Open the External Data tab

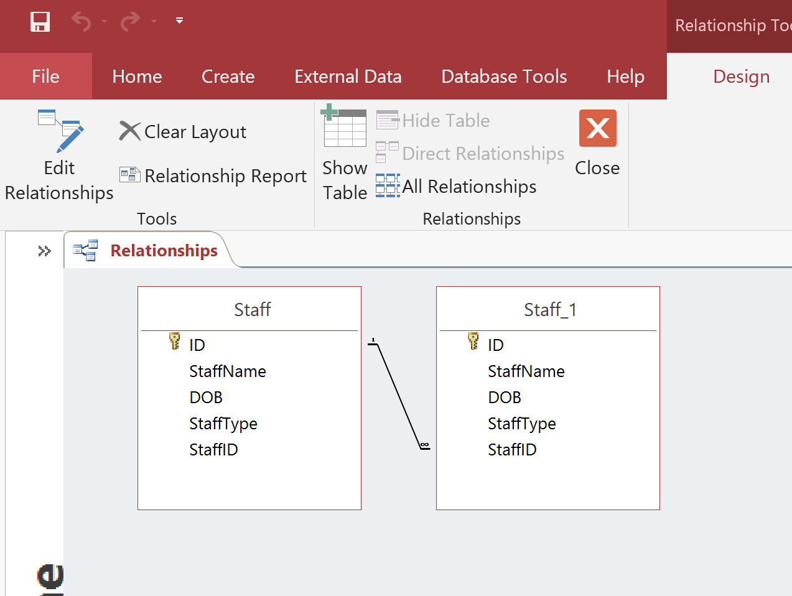[348, 77]
